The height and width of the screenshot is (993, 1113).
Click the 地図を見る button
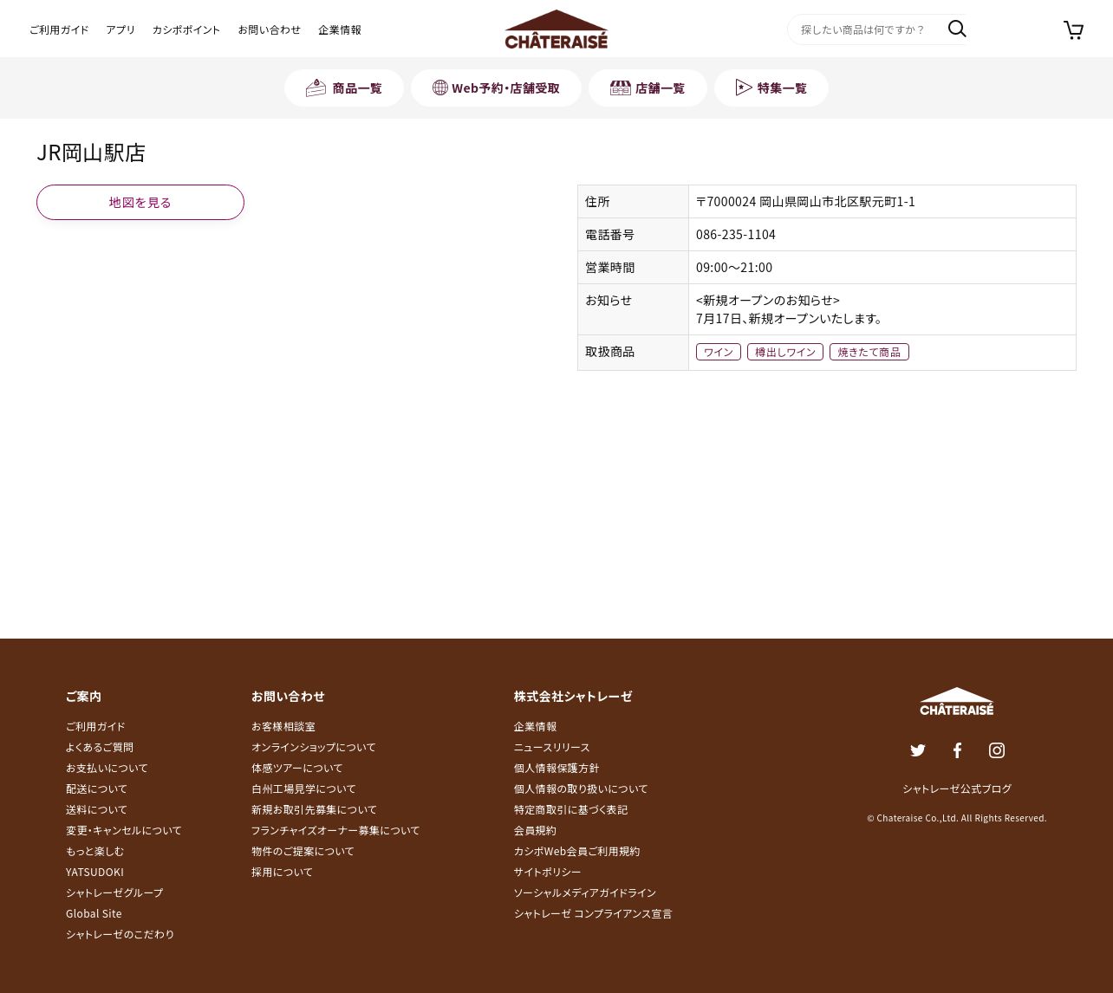pos(140,202)
